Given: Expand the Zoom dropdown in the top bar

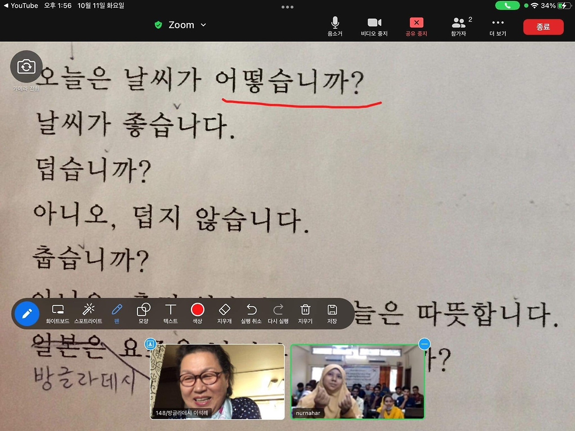Looking at the screenshot, I should coord(203,25).
